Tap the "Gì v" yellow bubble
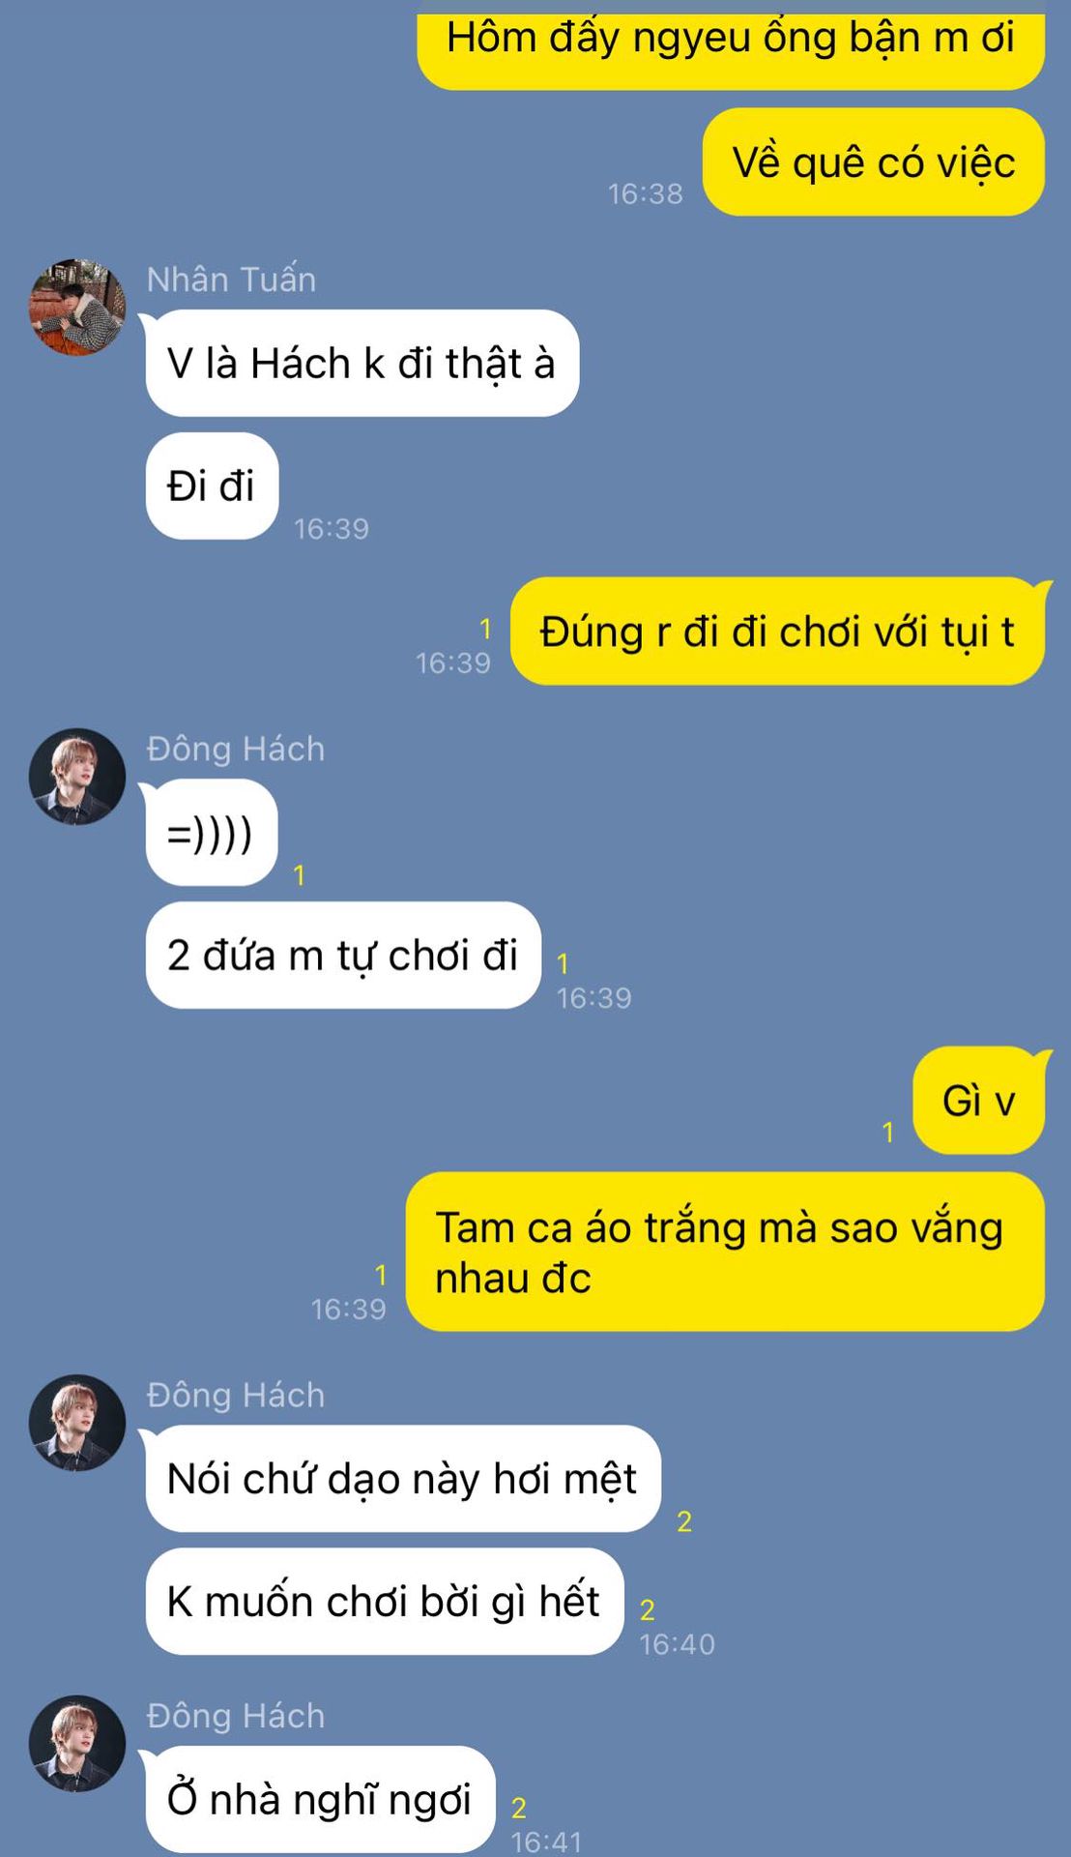Image resolution: width=1071 pixels, height=1857 pixels. 978,1101
